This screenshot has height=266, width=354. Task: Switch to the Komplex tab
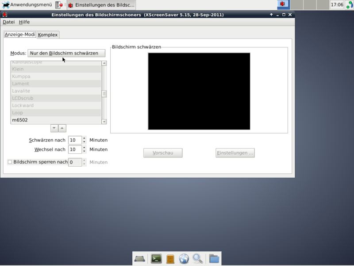point(48,35)
